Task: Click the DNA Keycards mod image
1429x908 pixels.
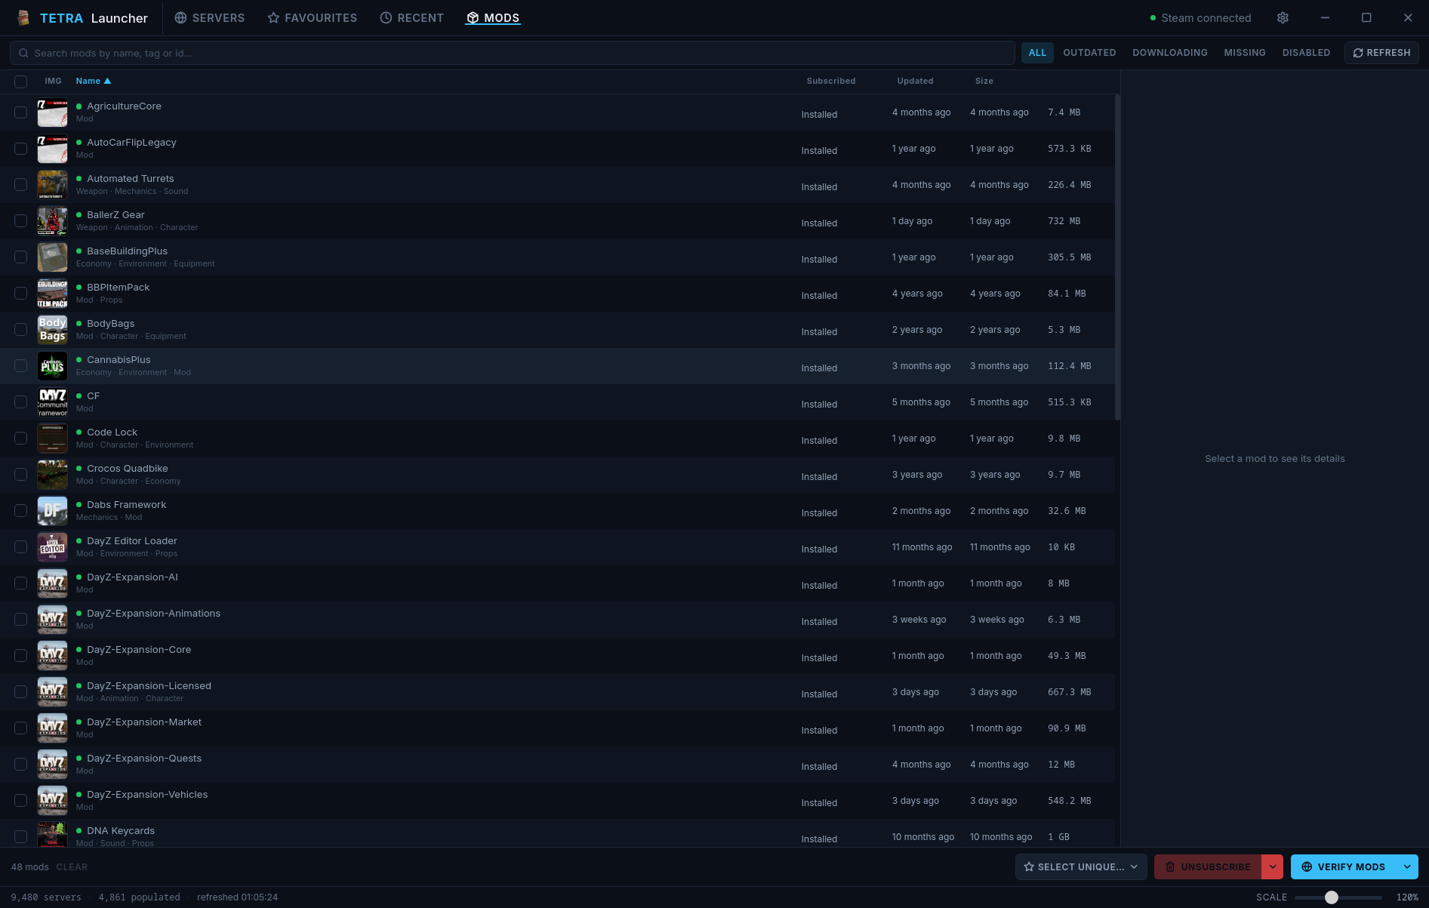Action: pos(53,834)
